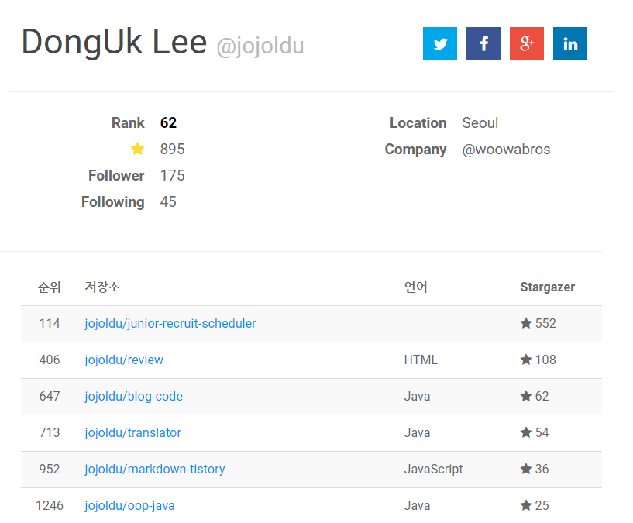Screen dimensions: 633x523
Task: Click the yellow star beside 895
Action: (x=137, y=149)
